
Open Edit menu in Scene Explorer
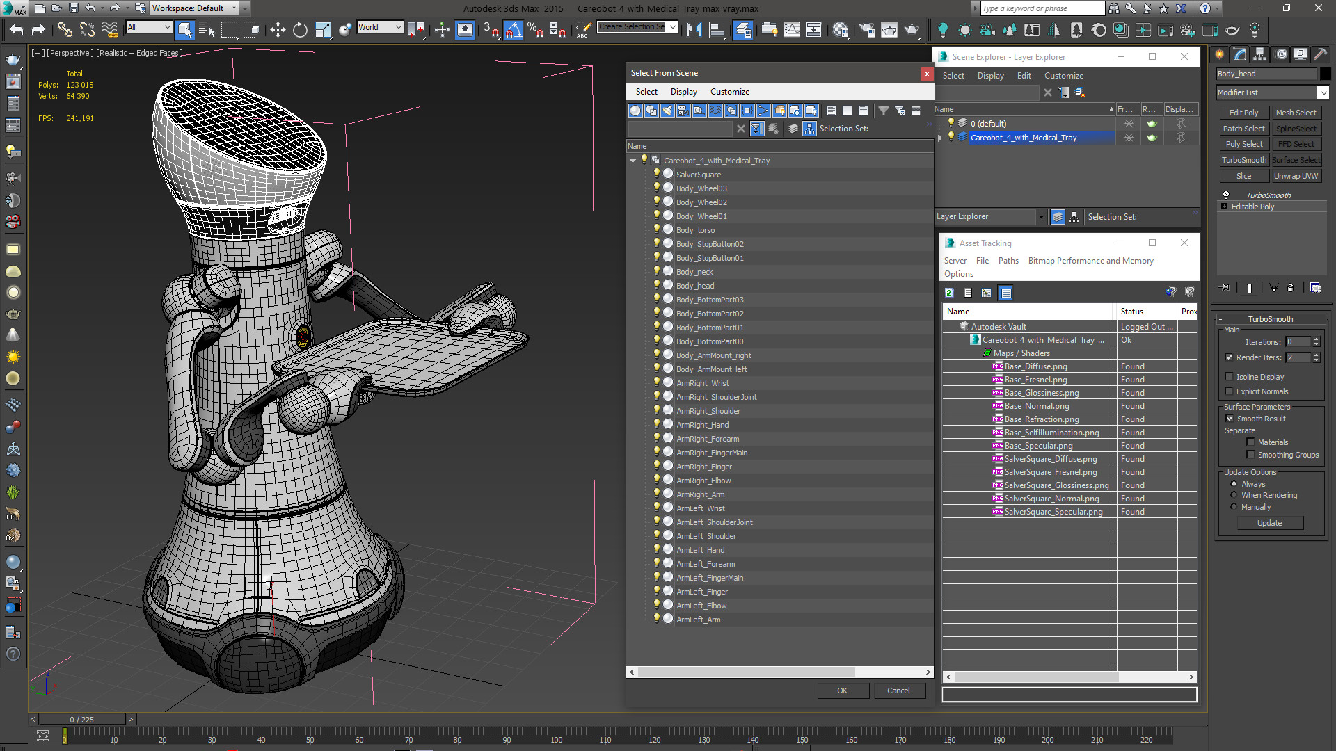(x=1024, y=76)
